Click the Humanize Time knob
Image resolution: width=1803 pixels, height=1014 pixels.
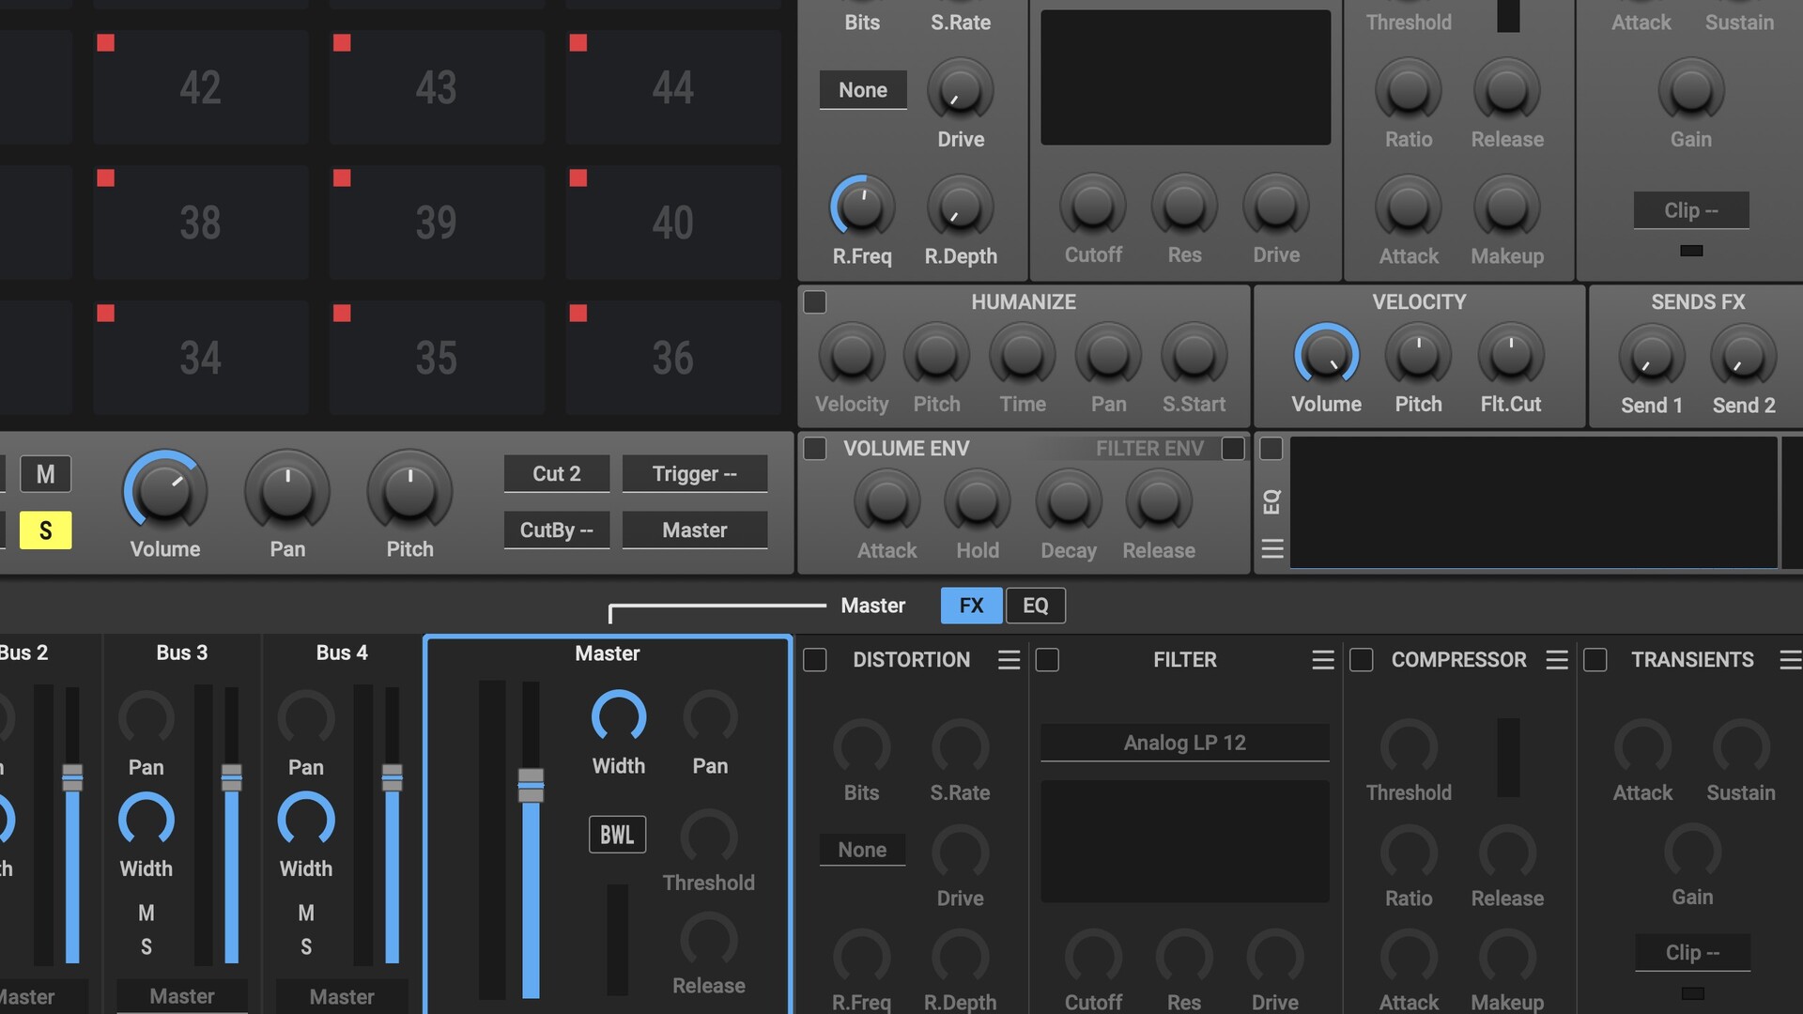coord(1023,356)
